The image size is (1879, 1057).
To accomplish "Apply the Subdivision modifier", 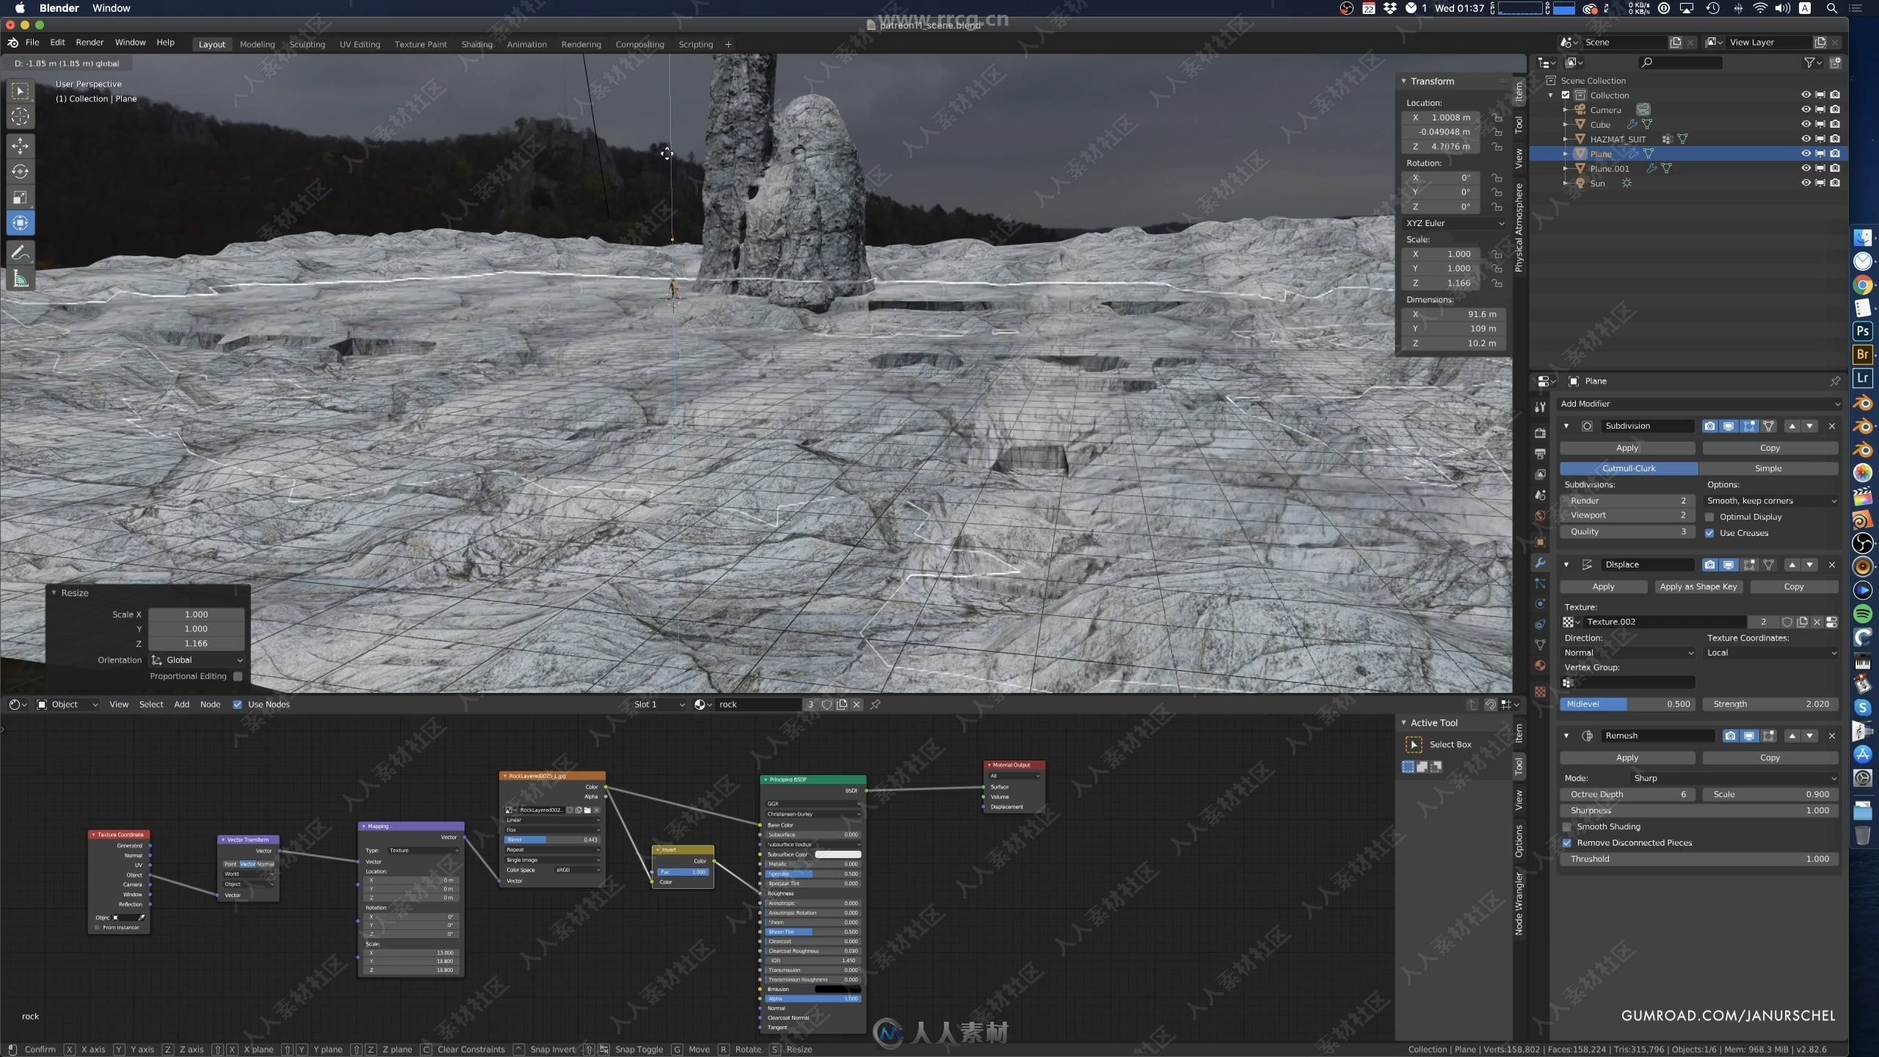I will click(x=1627, y=448).
